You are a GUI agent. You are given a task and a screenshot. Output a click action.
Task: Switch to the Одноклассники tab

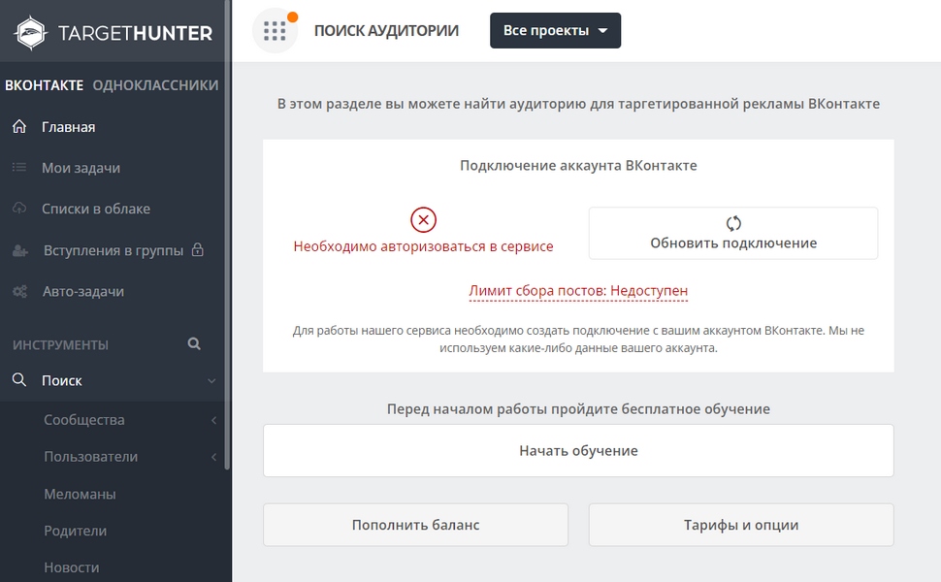(155, 85)
